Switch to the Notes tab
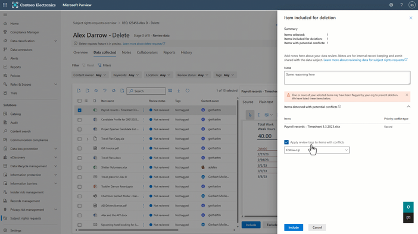This screenshot has height=234, width=418. [x=126, y=52]
